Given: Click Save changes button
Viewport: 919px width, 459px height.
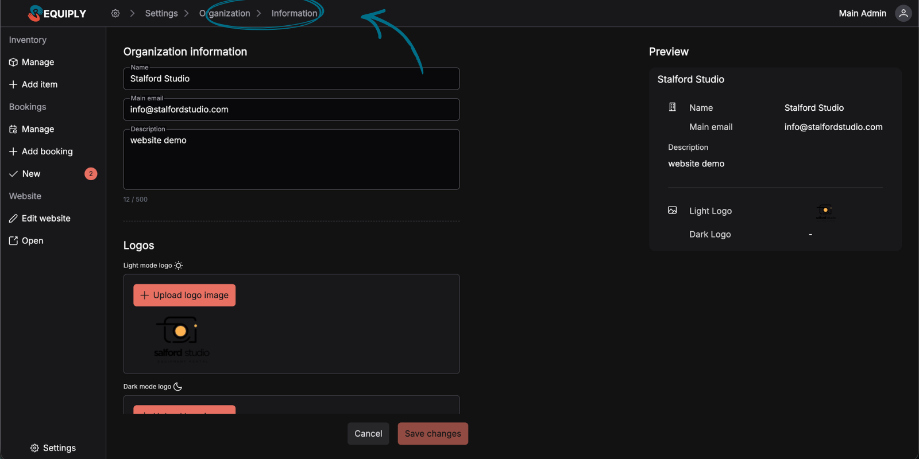Looking at the screenshot, I should click(x=433, y=434).
